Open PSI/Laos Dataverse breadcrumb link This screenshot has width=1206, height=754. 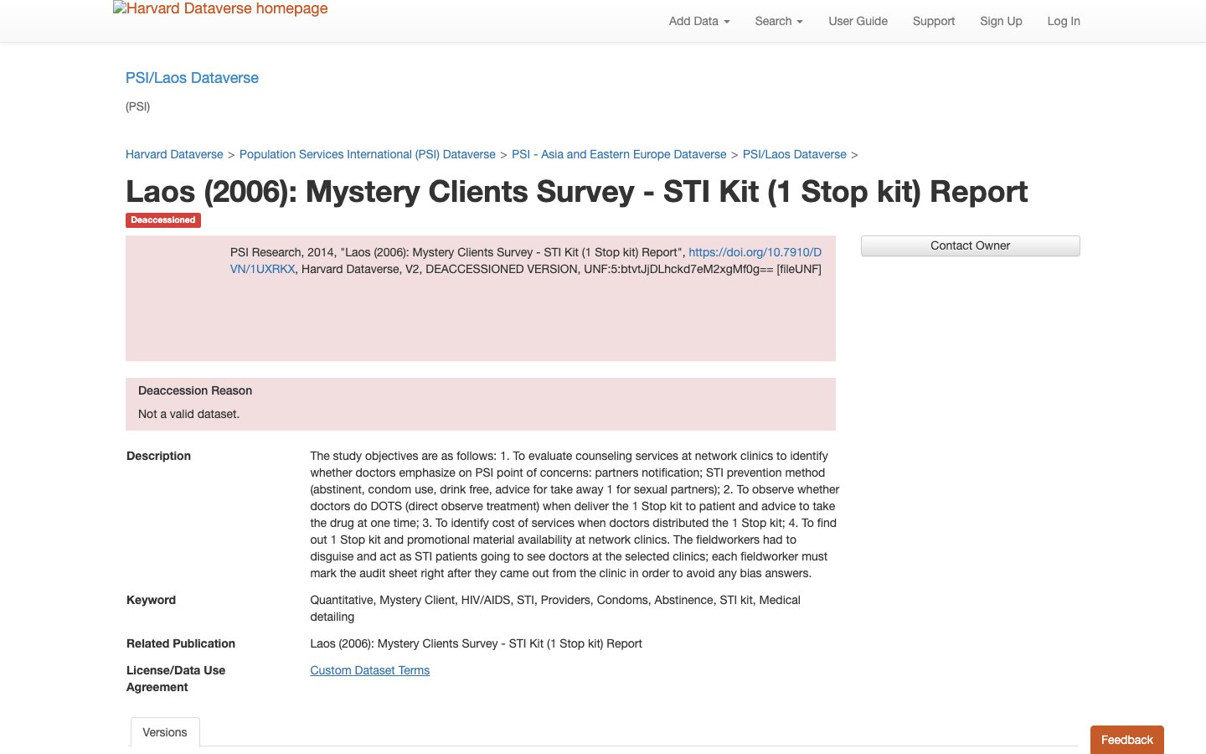click(x=795, y=154)
